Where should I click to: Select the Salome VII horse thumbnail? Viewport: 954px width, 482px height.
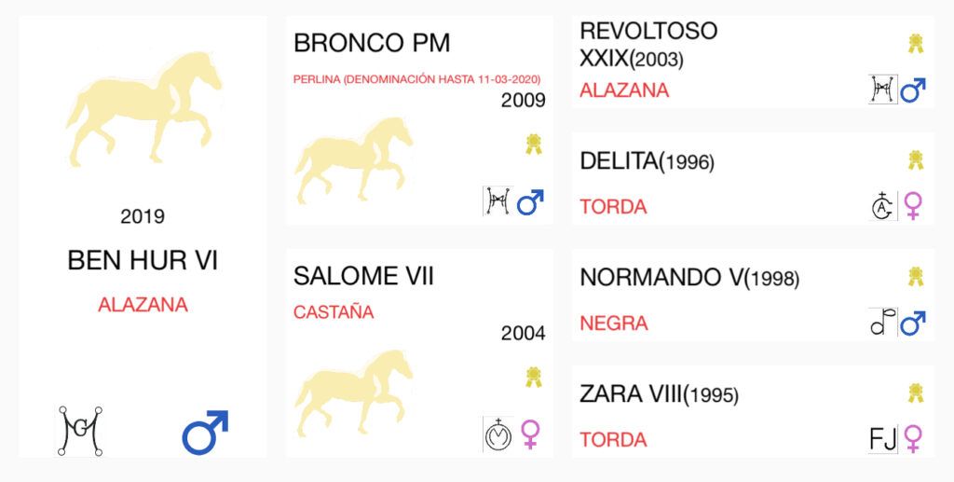353,392
